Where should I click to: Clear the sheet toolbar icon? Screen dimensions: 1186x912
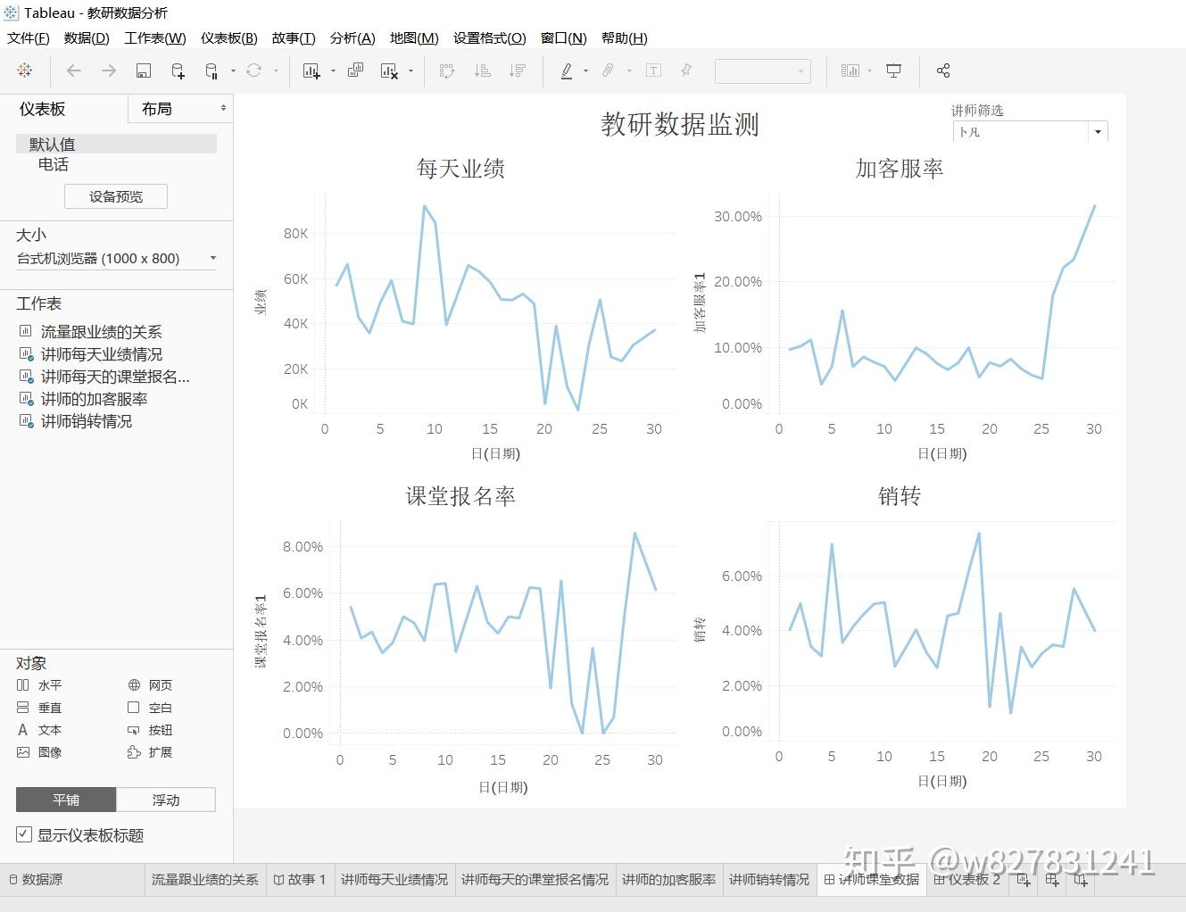[389, 70]
